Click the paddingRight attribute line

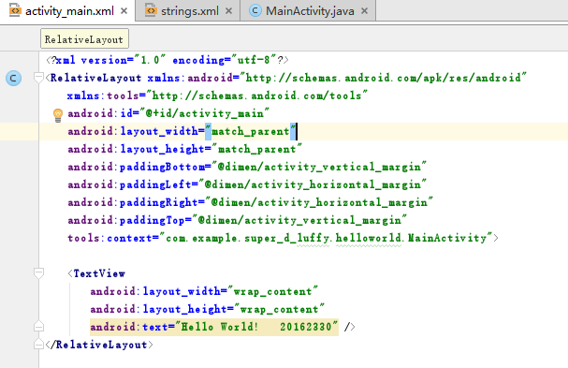(x=251, y=202)
